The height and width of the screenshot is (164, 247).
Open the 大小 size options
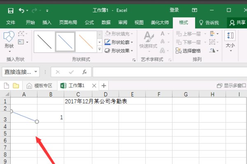230,41
